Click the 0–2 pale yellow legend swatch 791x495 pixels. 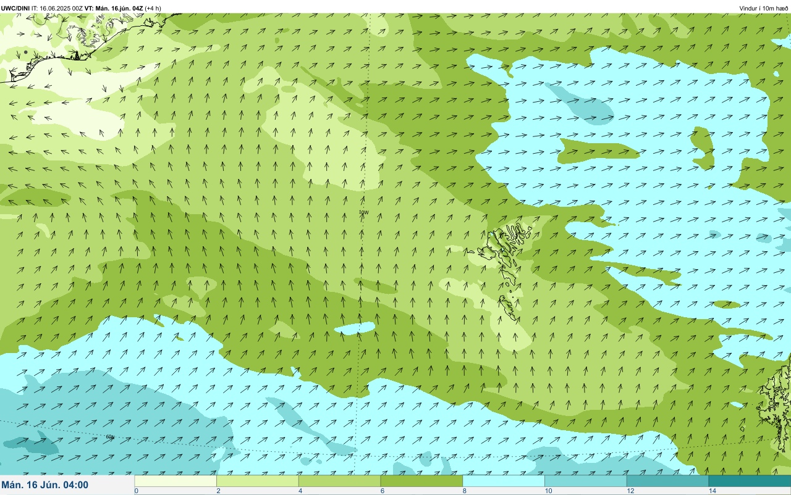click(x=176, y=481)
